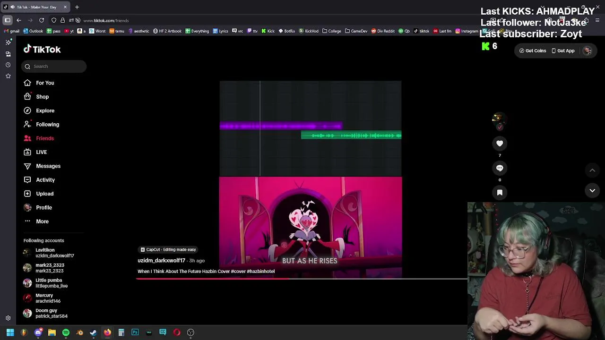This screenshot has height=340, width=605.
Task: Open browser sidebar bookmarks star icon
Action: [8, 76]
